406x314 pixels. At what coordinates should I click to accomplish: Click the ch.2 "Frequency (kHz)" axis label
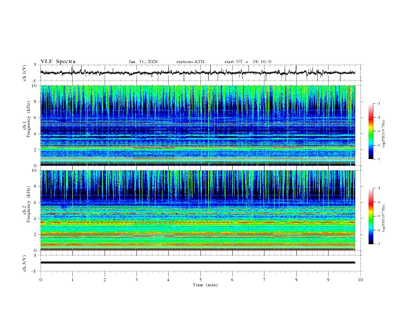(x=29, y=204)
